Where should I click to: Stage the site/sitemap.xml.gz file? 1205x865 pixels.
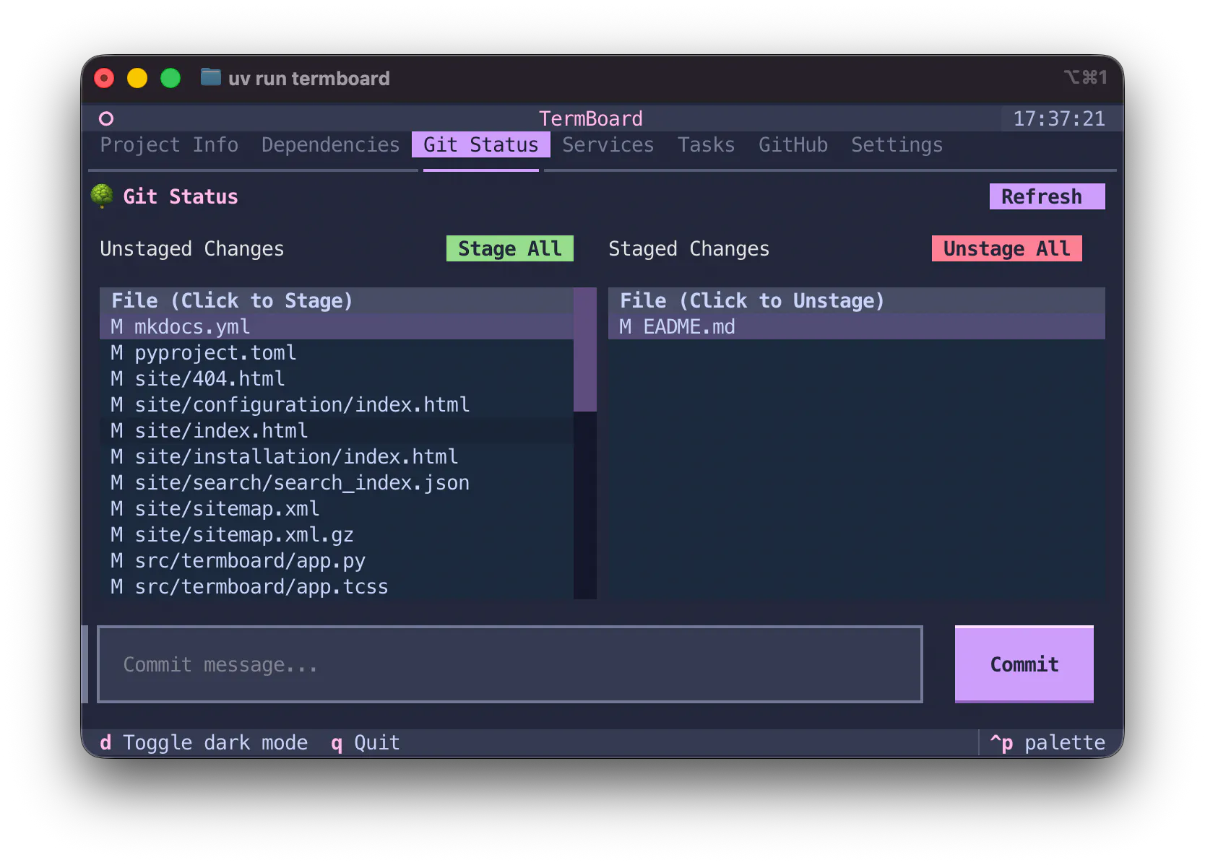click(x=337, y=534)
